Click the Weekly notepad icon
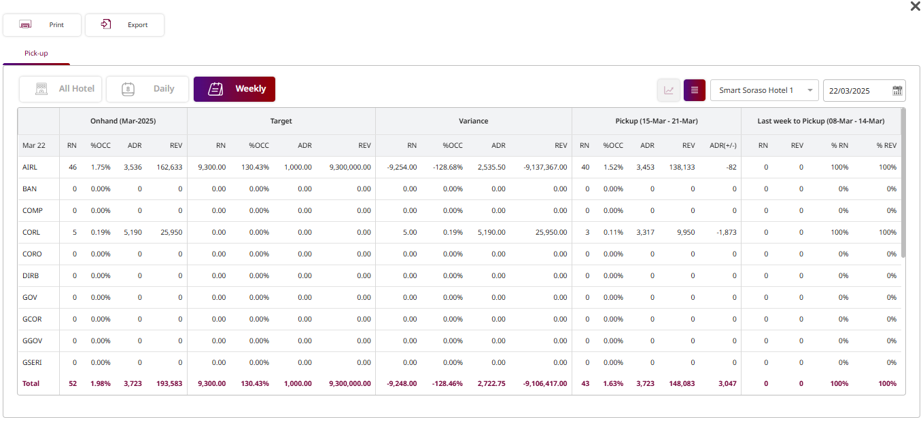This screenshot has width=923, height=426. click(x=215, y=89)
